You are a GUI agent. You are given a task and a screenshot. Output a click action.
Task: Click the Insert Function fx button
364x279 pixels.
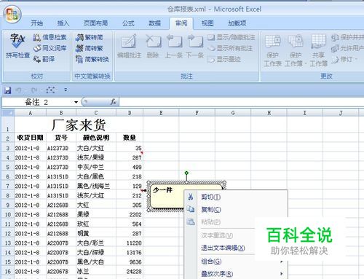pyautogui.click(x=113, y=102)
